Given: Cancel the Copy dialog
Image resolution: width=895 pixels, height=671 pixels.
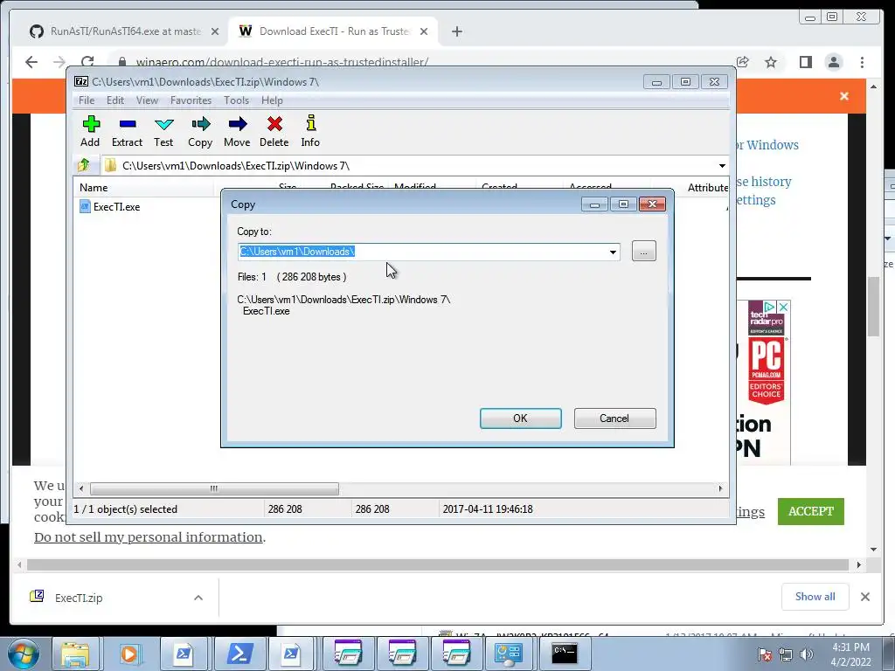Looking at the screenshot, I should pos(614,419).
